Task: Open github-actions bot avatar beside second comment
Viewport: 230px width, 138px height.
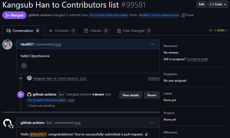Action: coord(8,123)
